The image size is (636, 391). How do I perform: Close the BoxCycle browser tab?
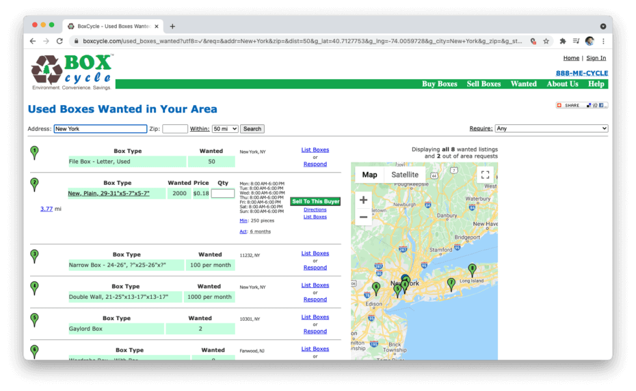157,27
